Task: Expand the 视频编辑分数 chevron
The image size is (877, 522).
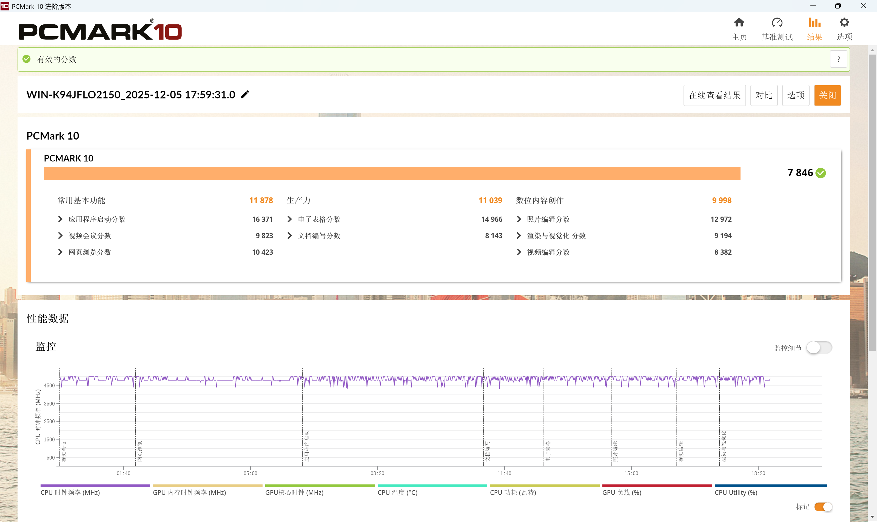Action: [x=519, y=252]
